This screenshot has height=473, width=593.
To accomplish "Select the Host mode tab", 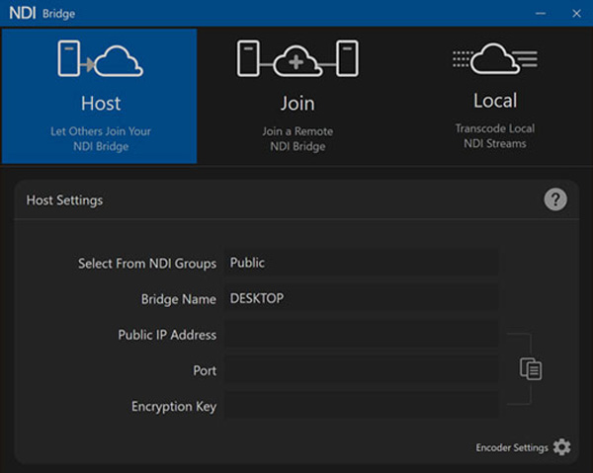I will tap(99, 96).
